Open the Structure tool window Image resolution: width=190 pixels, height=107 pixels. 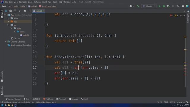coord(2,90)
